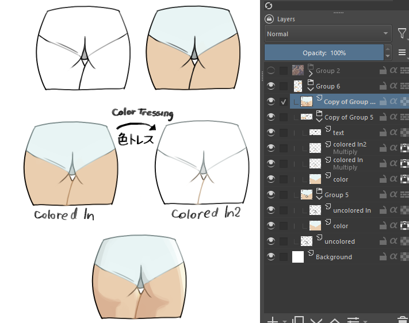Lock the Copy of Group 5 layer

pyautogui.click(x=383, y=117)
